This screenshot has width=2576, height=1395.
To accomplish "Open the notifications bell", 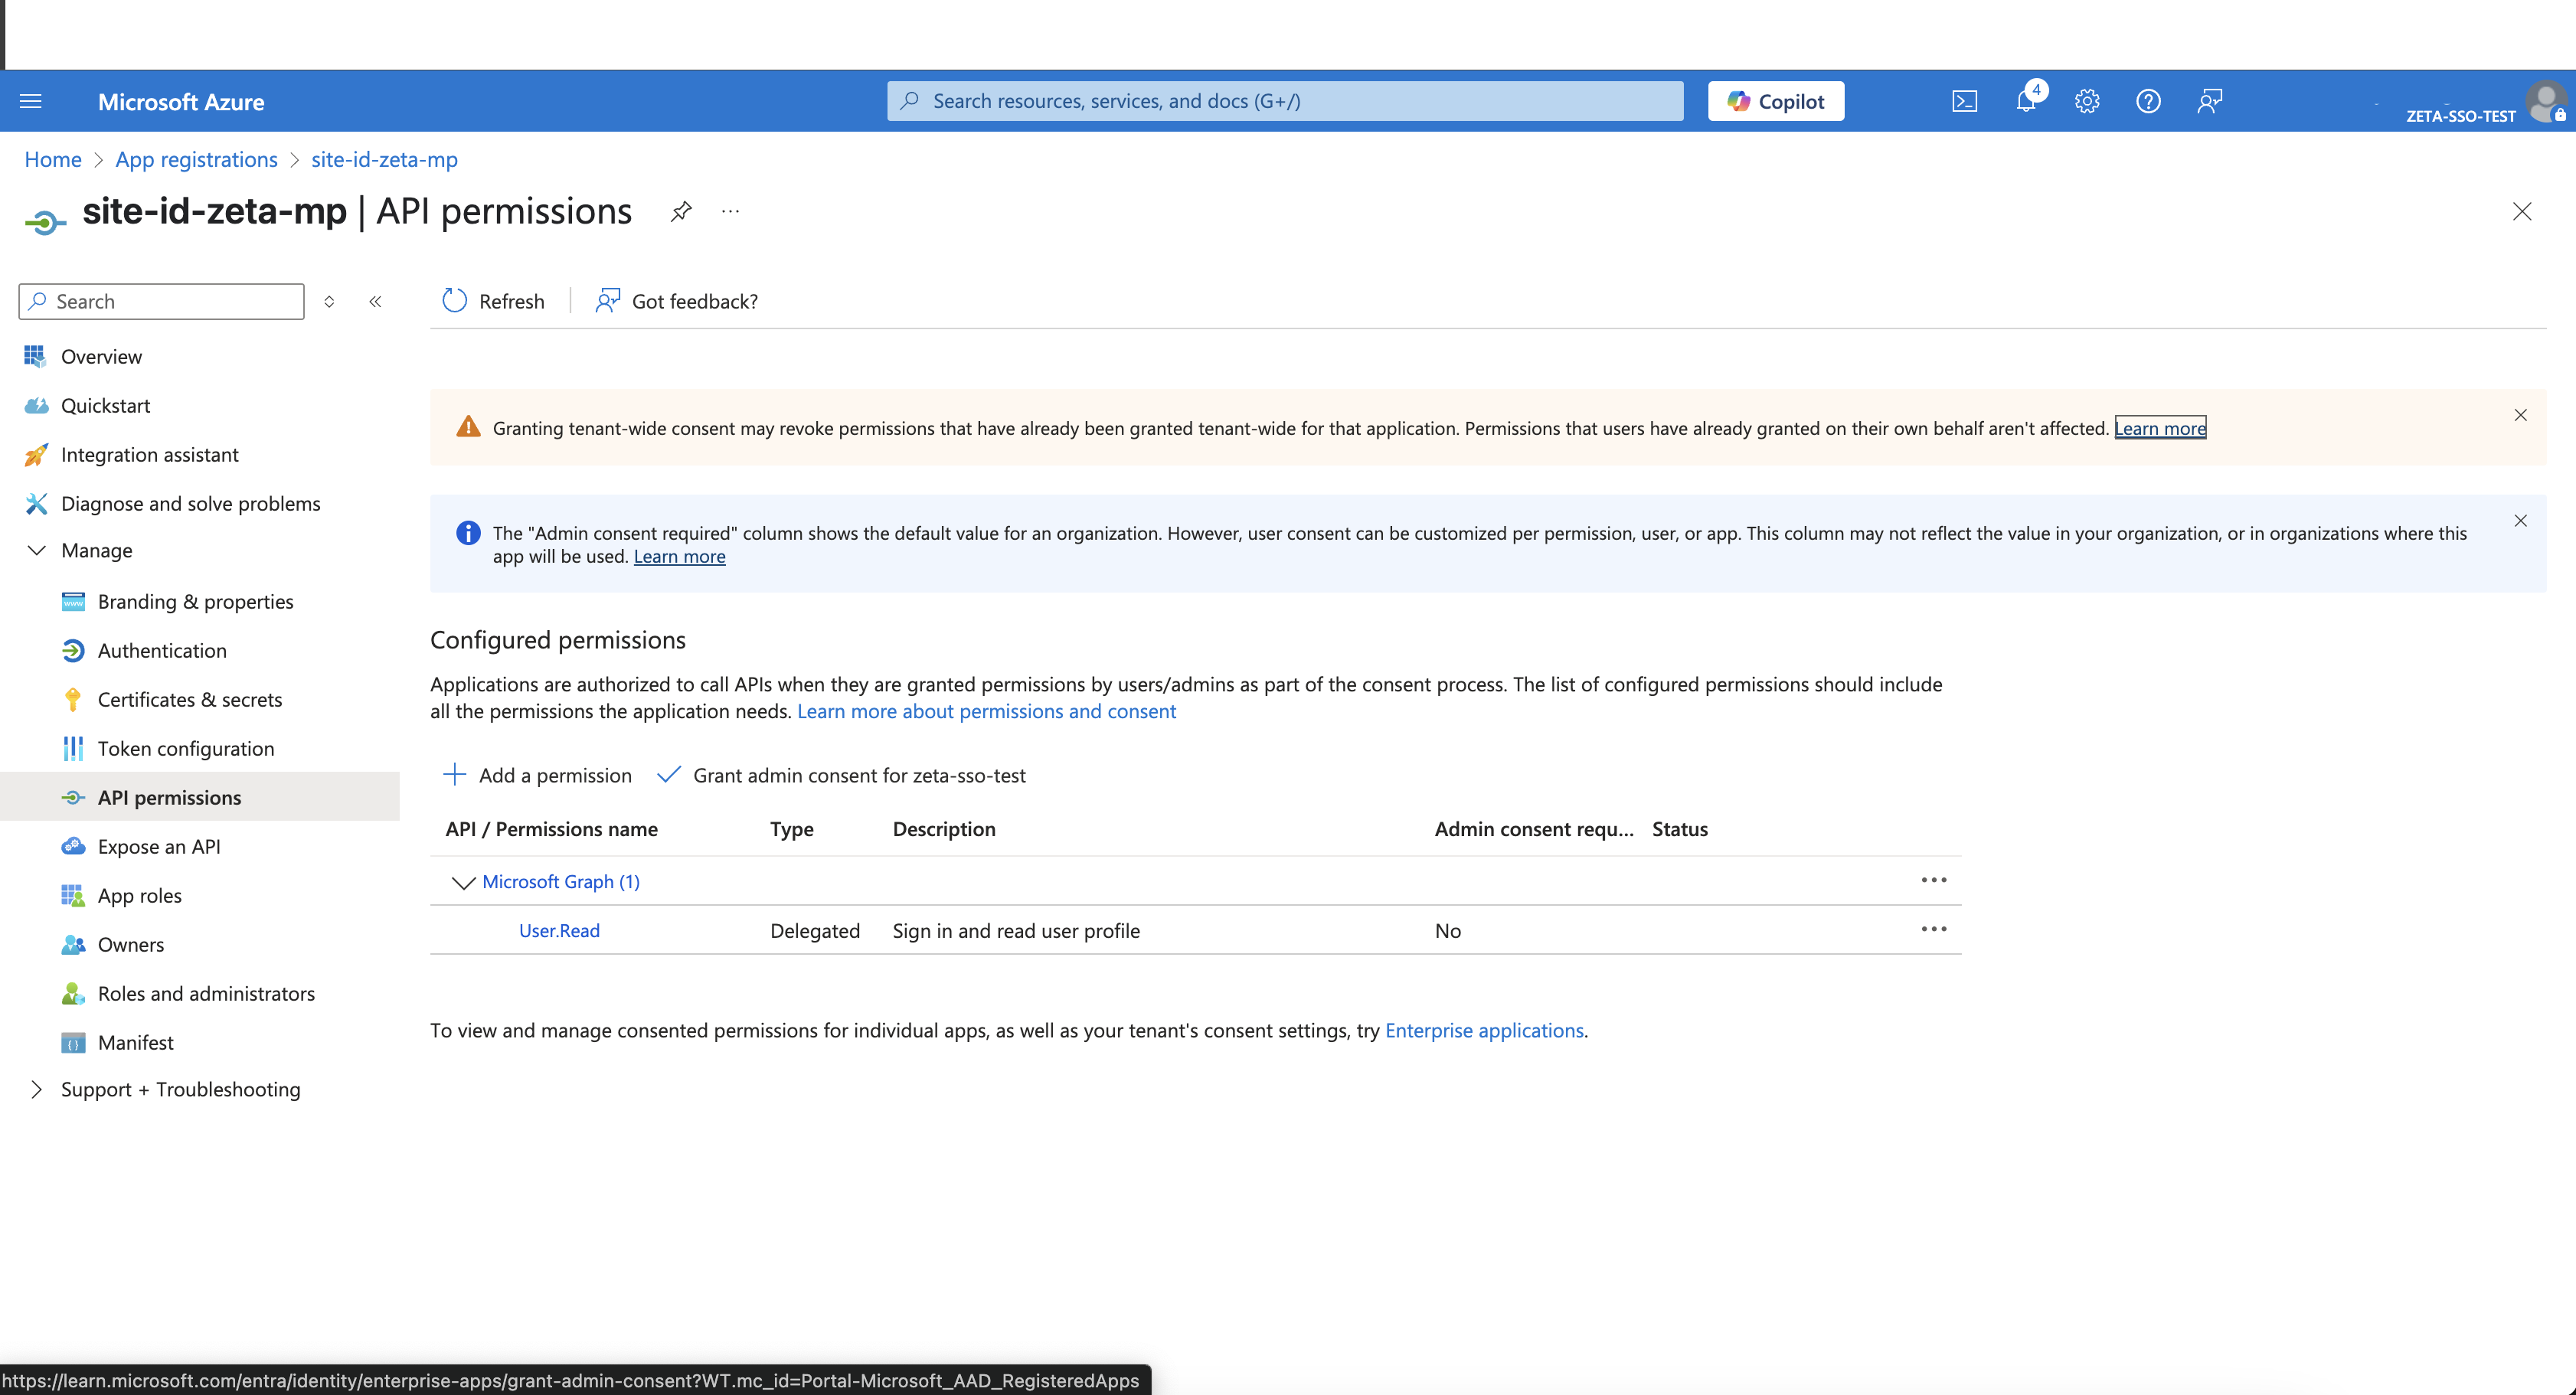I will [x=2025, y=100].
